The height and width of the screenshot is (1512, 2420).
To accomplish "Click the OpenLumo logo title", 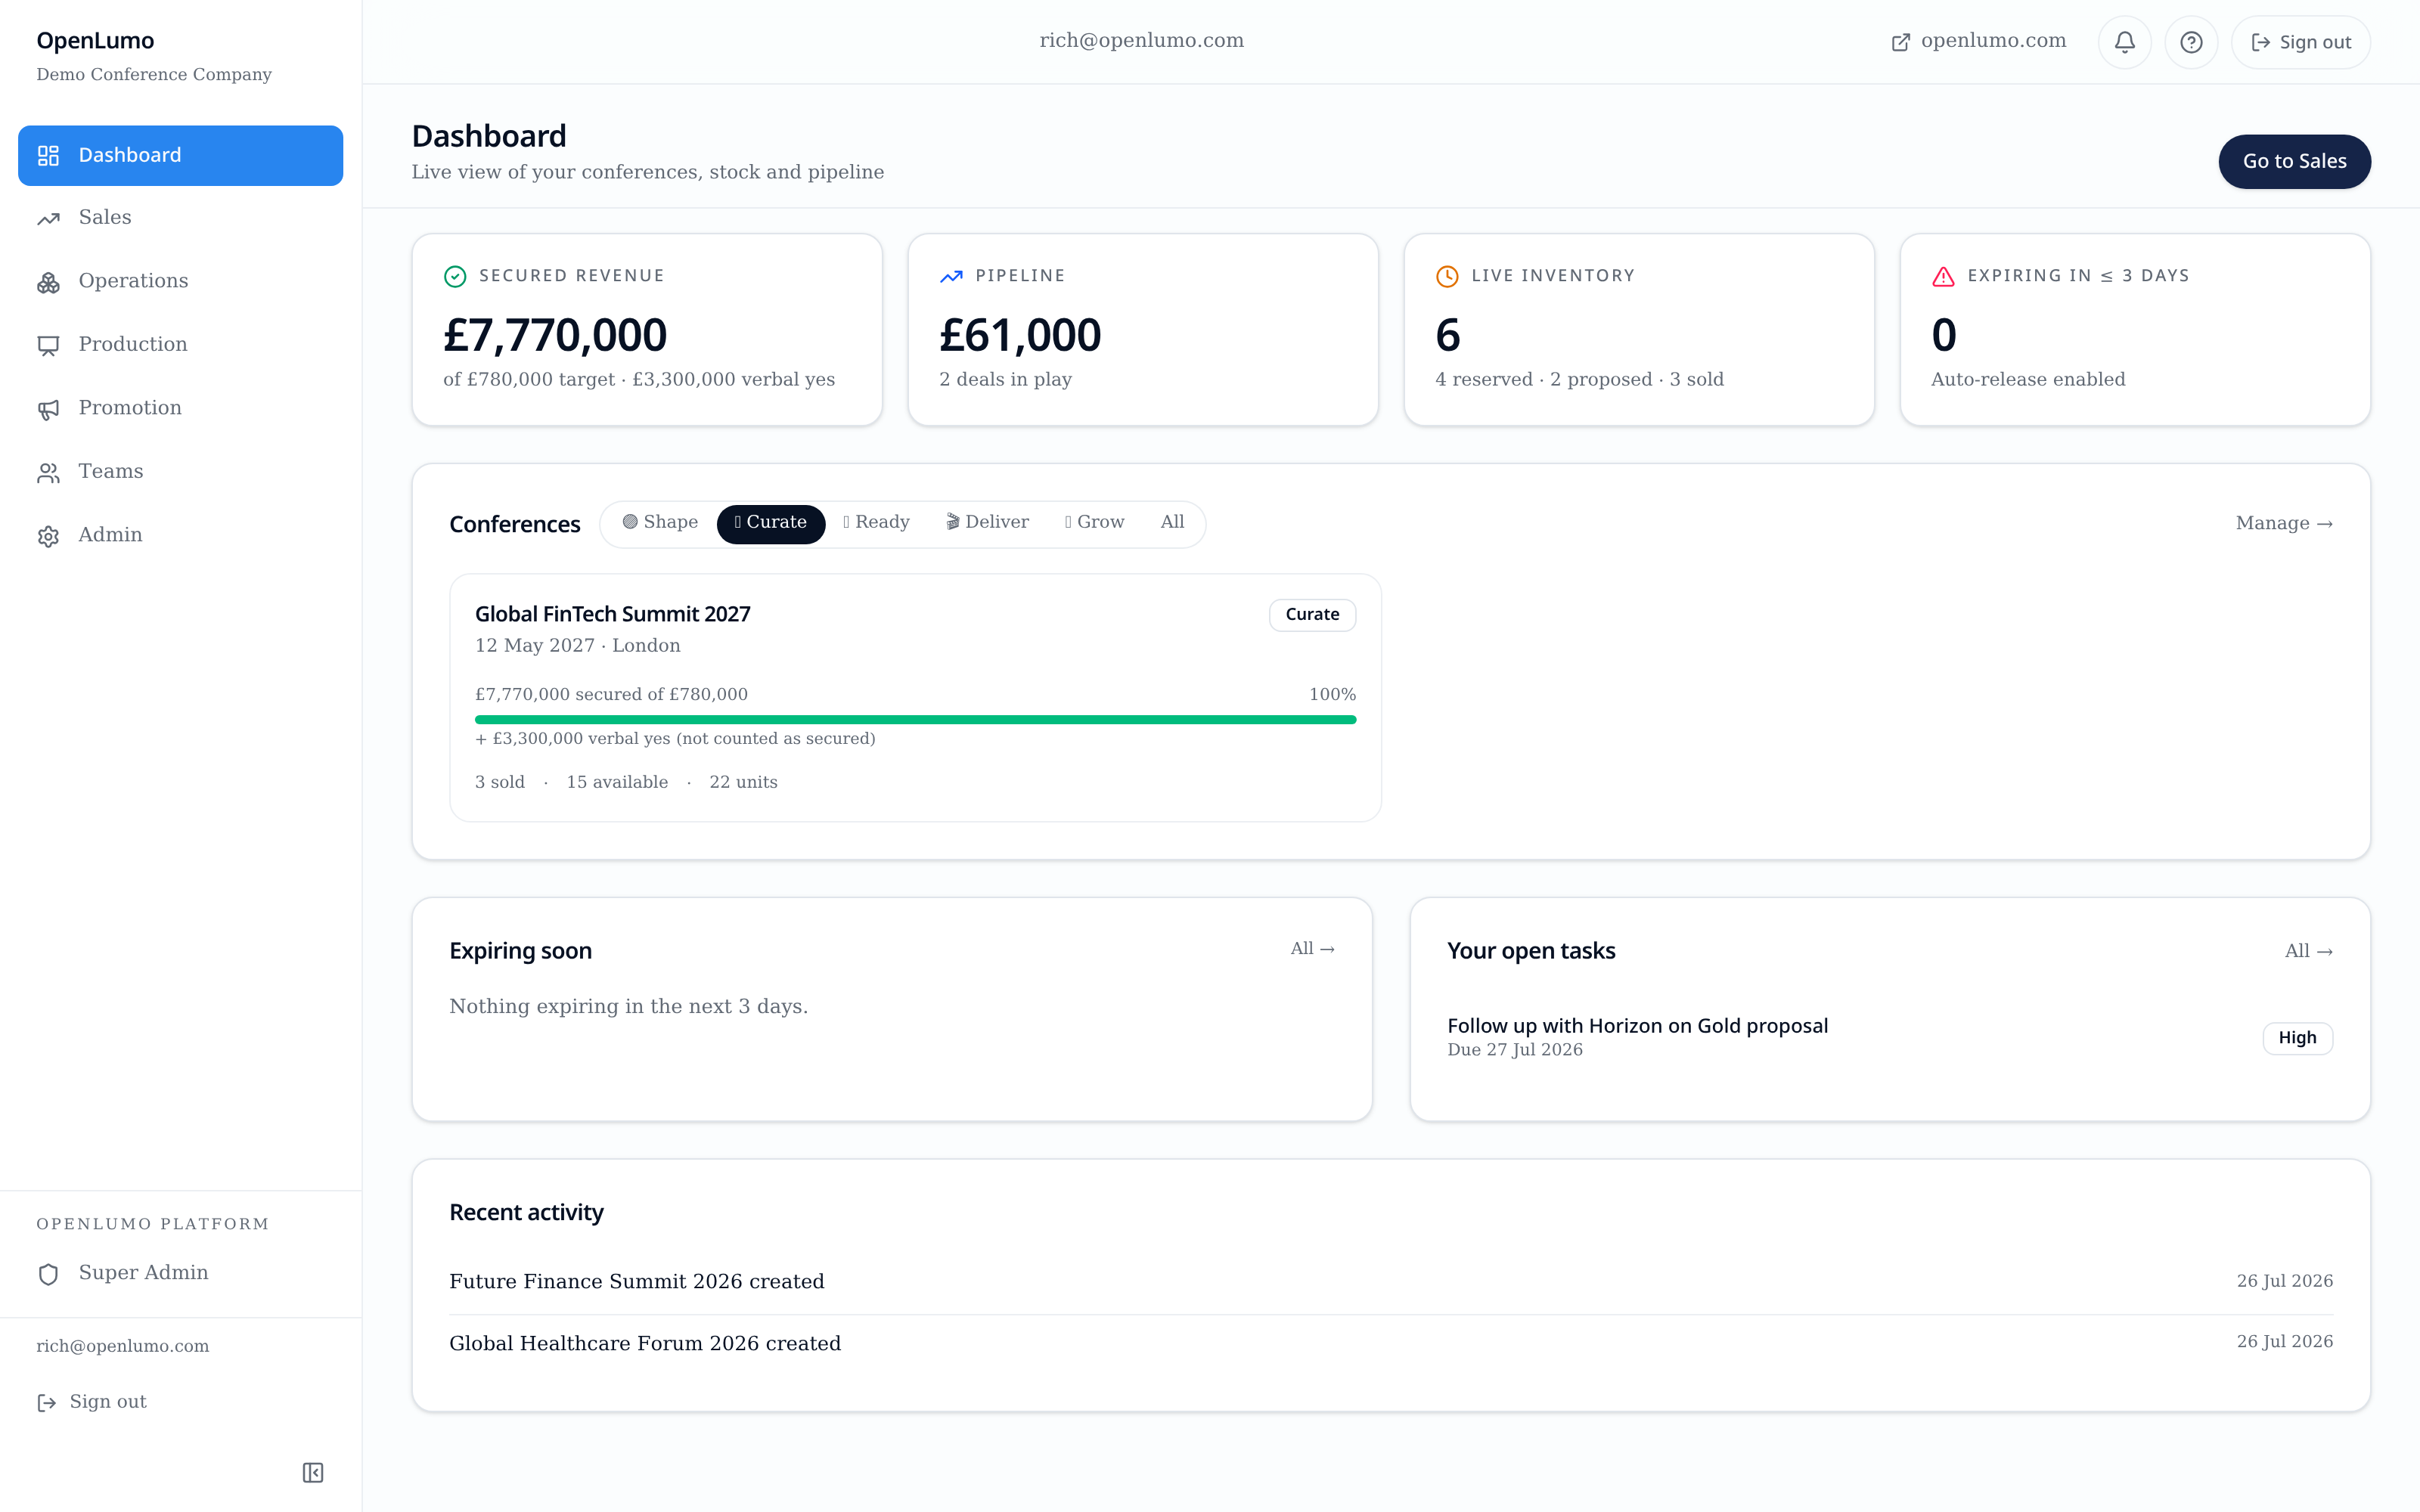I will (95, 41).
